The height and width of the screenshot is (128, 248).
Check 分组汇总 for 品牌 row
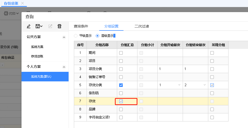pos(121,109)
